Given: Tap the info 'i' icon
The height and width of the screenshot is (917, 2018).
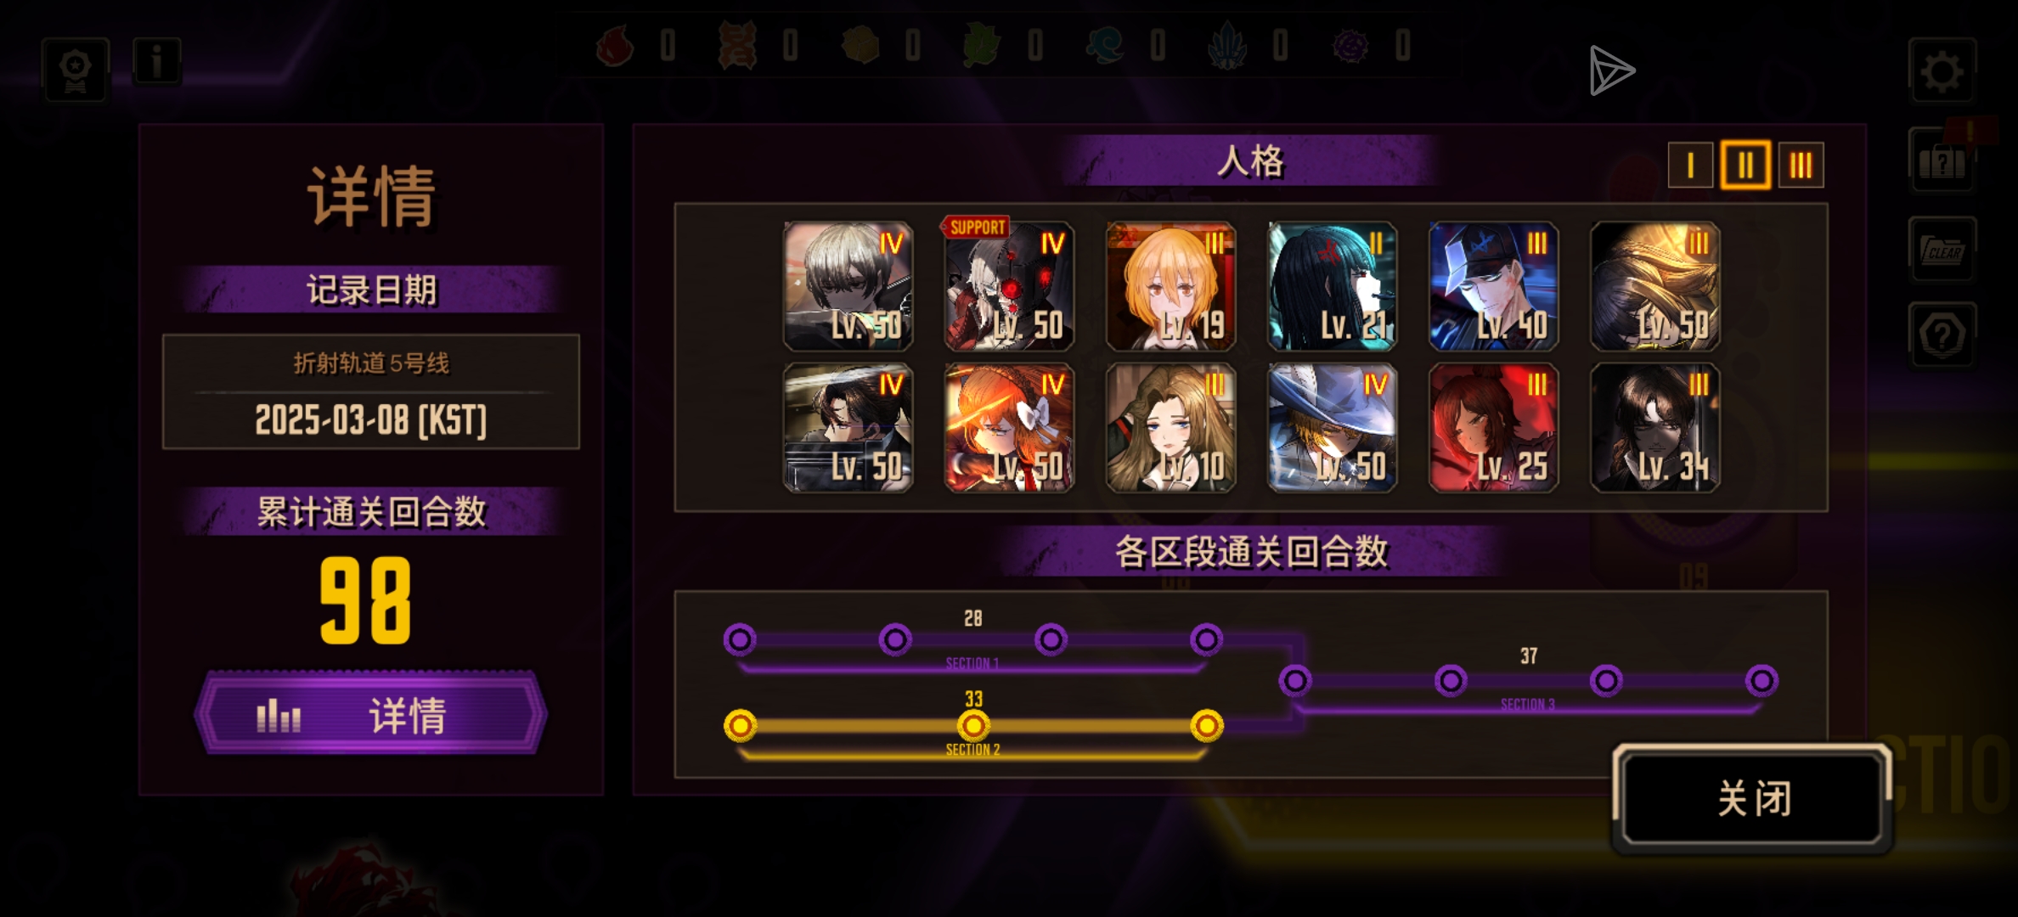Looking at the screenshot, I should (156, 61).
